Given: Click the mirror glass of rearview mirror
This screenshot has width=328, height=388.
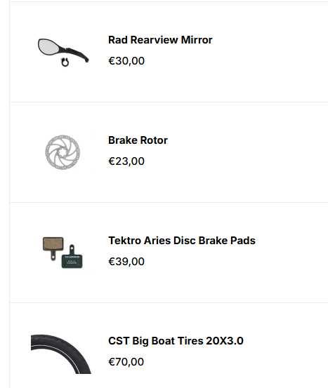Looking at the screenshot, I should pos(48,47).
